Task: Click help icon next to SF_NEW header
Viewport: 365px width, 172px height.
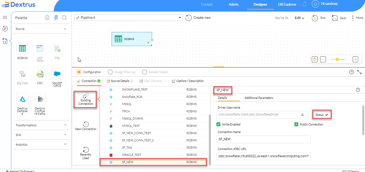Action: 358,90
